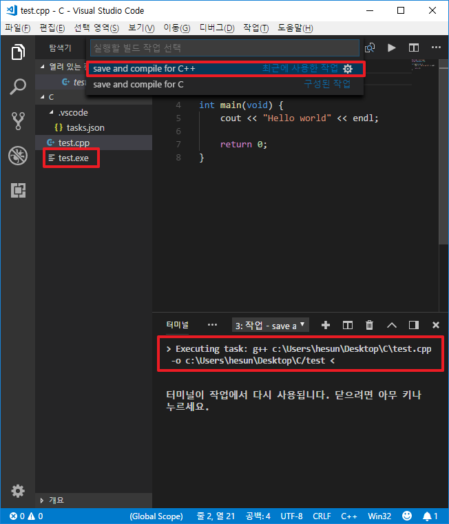
Task: Click the configure gear for C++ task
Action: point(348,69)
